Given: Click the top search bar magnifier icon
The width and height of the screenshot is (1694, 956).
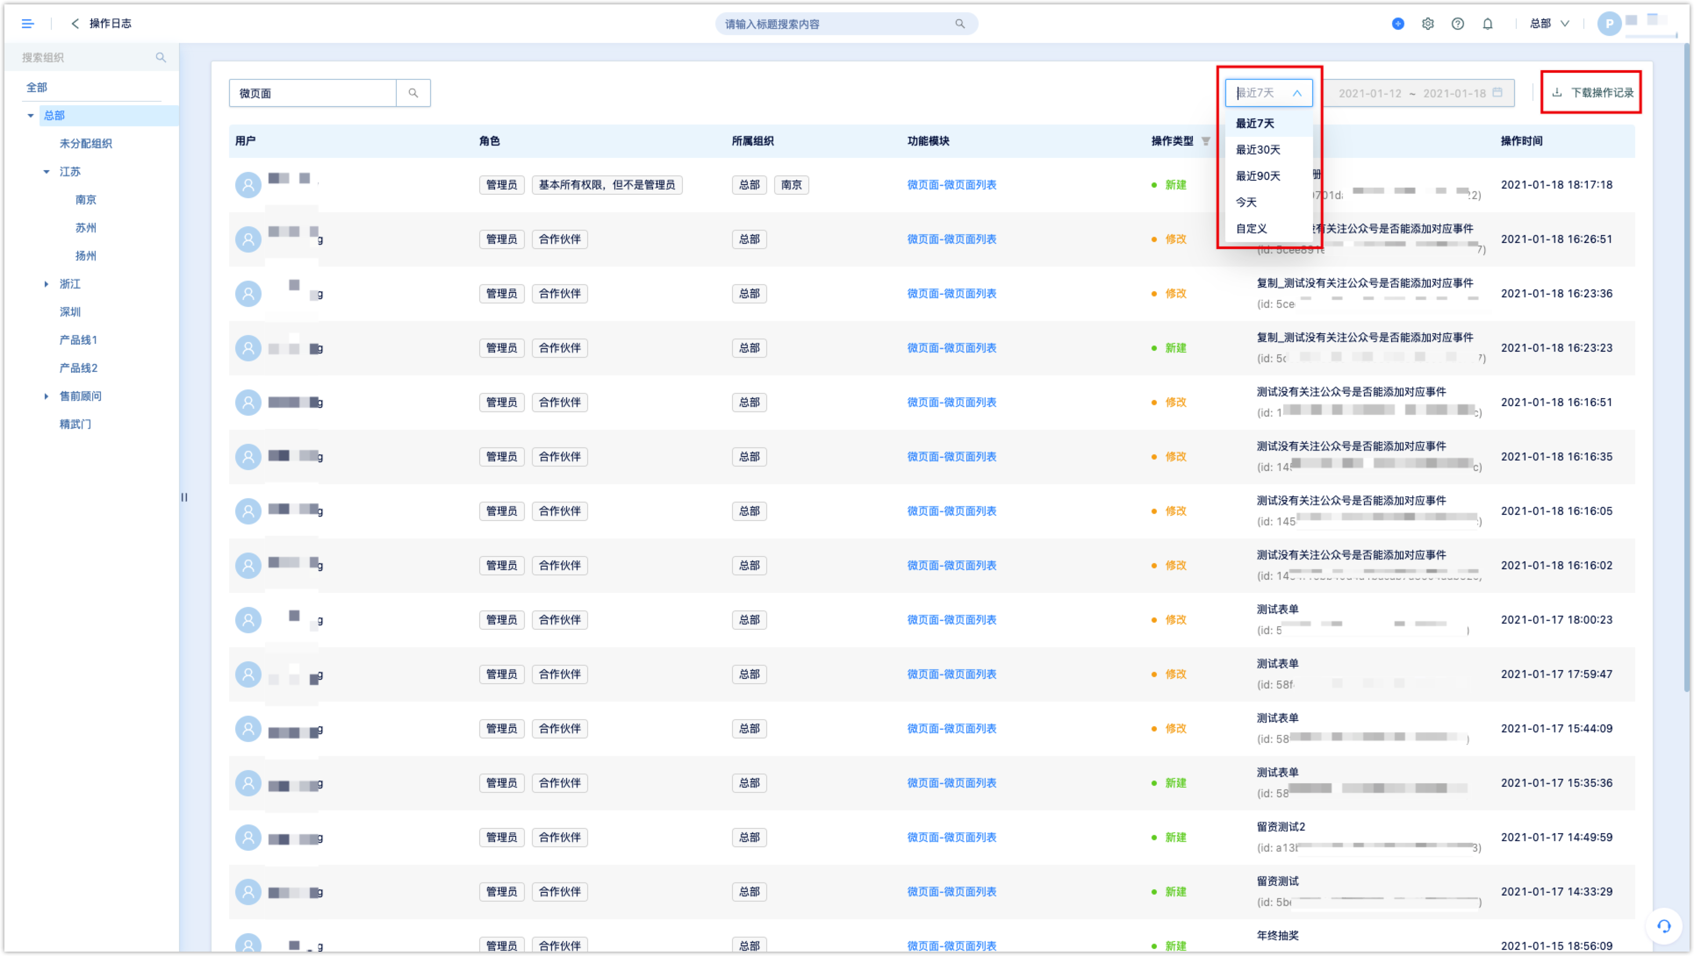Looking at the screenshot, I should click(x=959, y=24).
